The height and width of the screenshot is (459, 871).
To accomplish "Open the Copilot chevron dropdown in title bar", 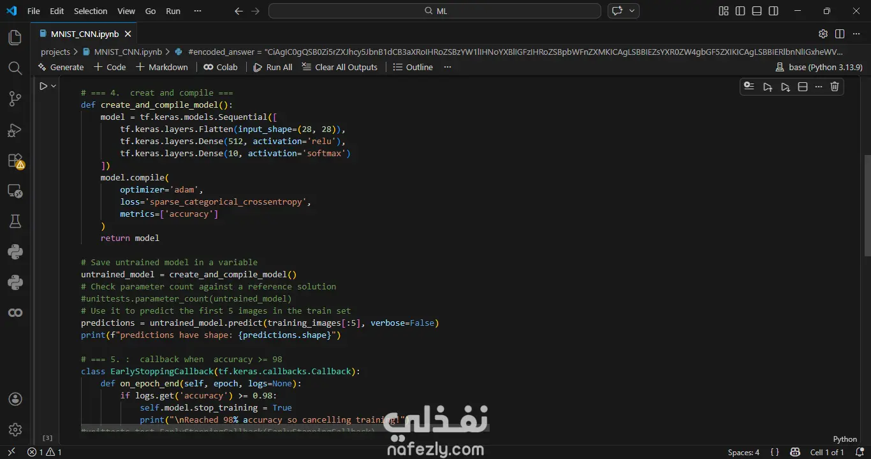I will tap(633, 11).
